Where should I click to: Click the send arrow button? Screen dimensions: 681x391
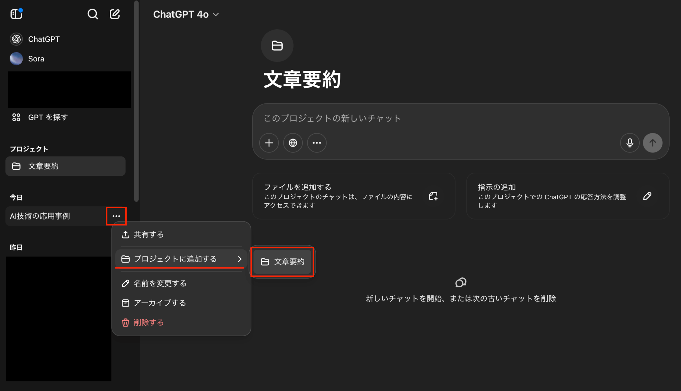pos(653,143)
